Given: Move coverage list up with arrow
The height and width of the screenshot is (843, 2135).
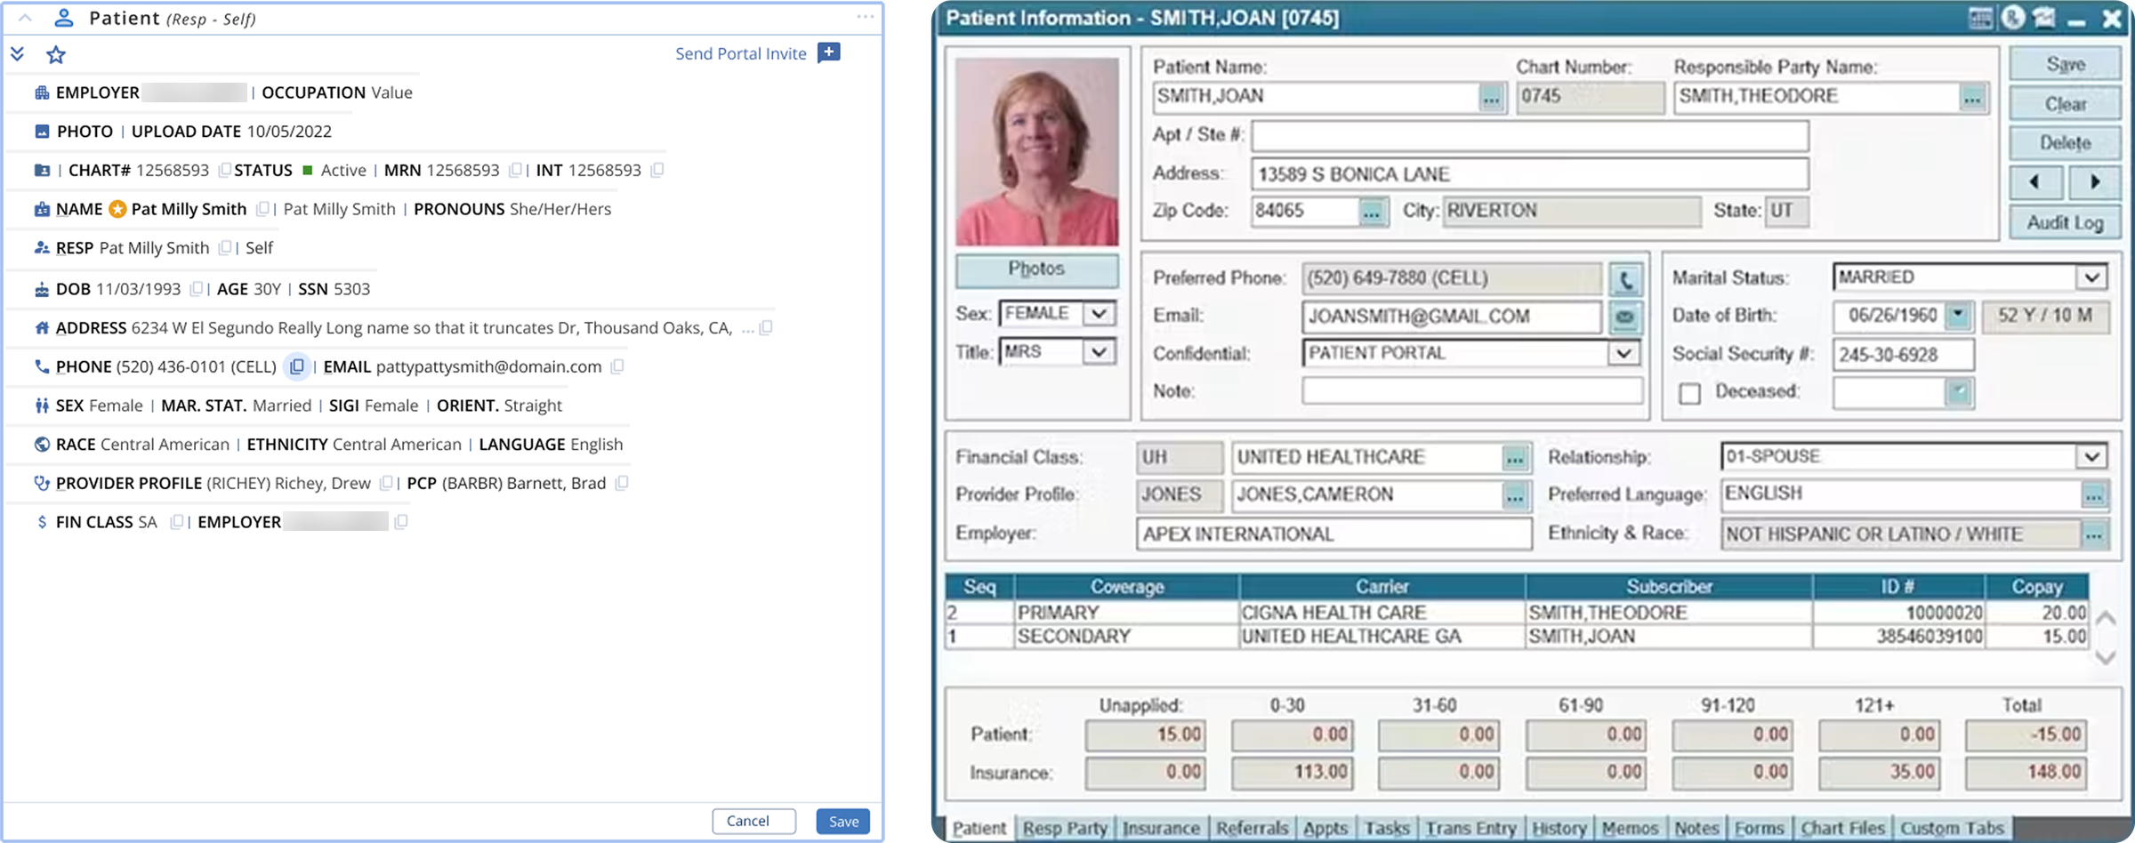Looking at the screenshot, I should (x=2105, y=617).
